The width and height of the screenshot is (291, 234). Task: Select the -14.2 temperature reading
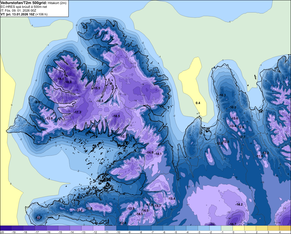pyautogui.click(x=239, y=204)
